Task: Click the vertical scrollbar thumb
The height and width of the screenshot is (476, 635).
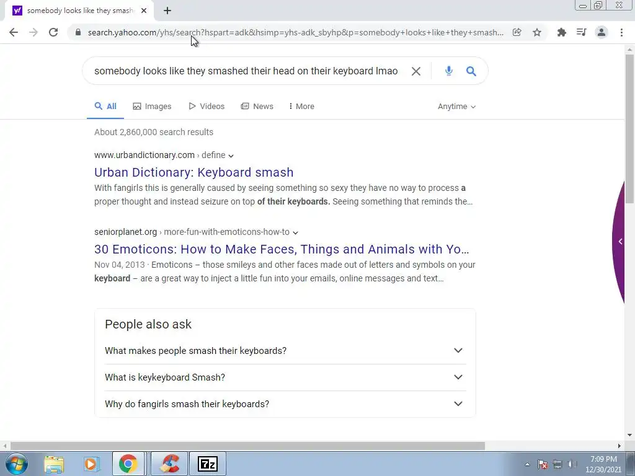Action: coord(629,129)
